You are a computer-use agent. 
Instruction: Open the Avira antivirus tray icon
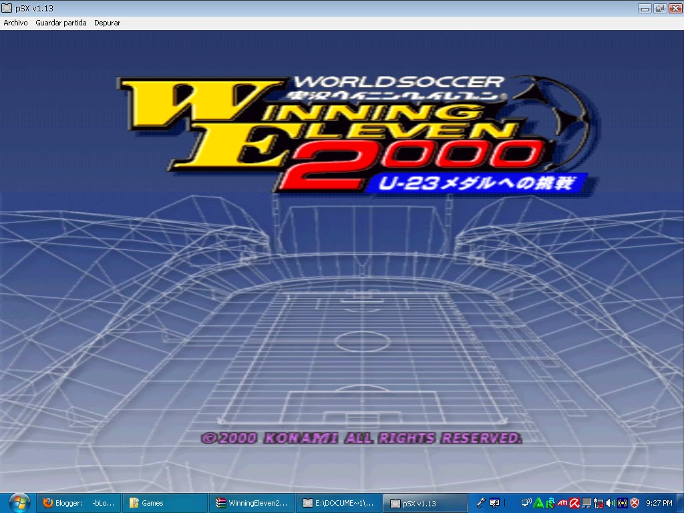pos(574,503)
